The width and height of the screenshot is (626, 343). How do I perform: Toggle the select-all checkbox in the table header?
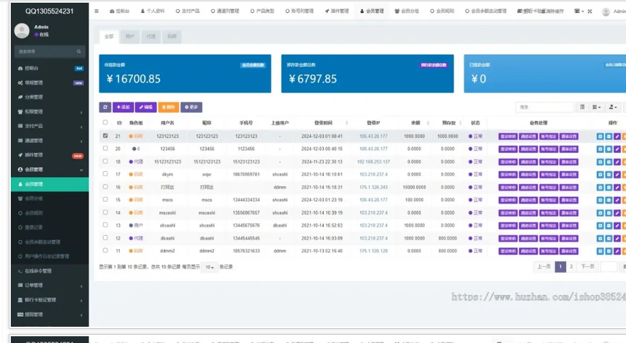coord(105,122)
